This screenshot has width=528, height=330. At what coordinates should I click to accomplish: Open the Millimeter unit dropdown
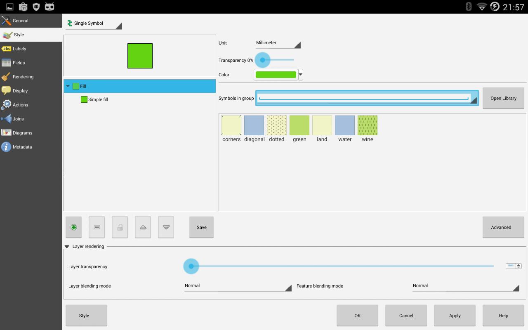(278, 43)
